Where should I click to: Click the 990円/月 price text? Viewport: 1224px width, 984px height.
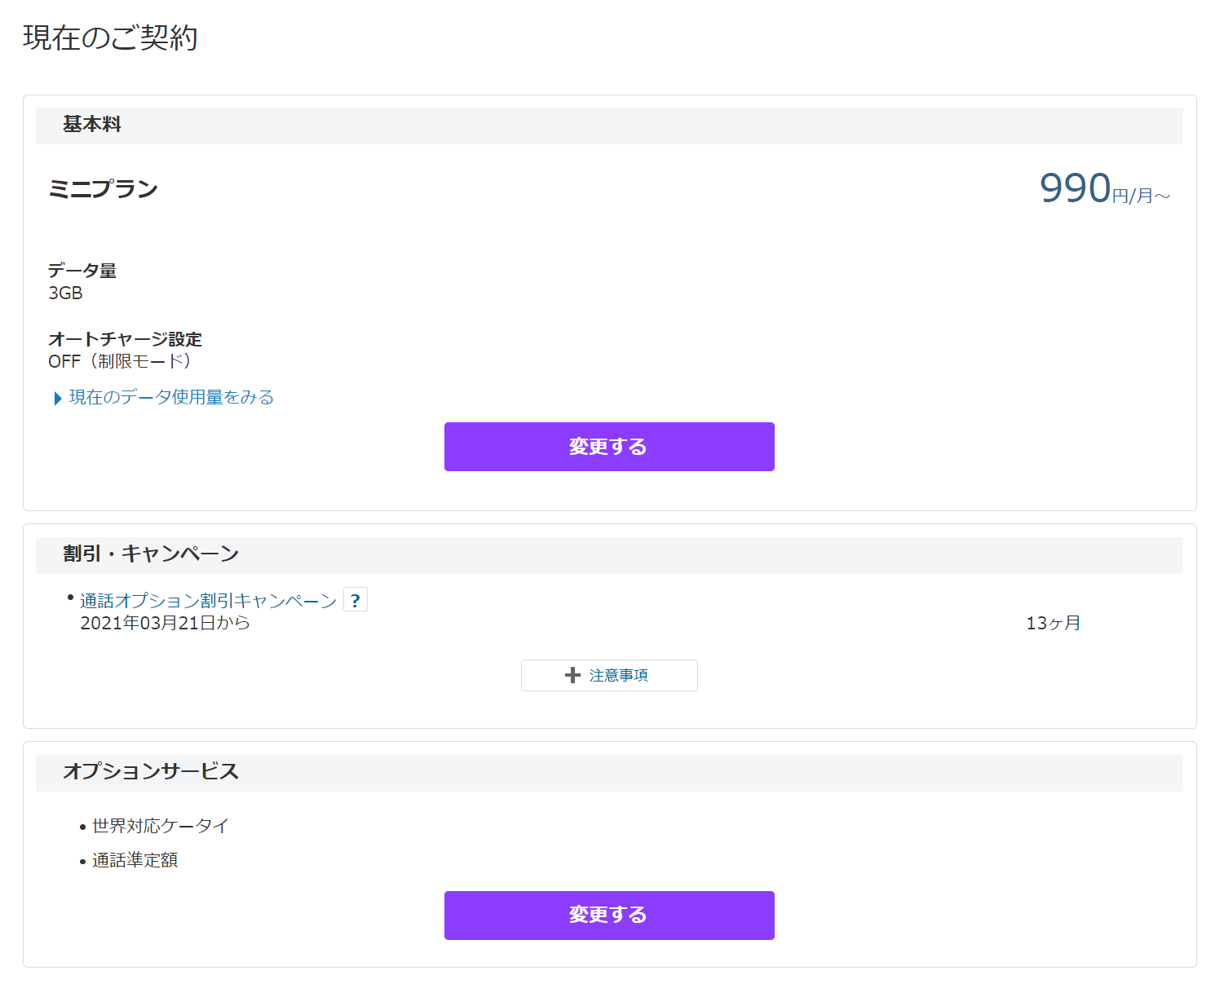(1105, 188)
